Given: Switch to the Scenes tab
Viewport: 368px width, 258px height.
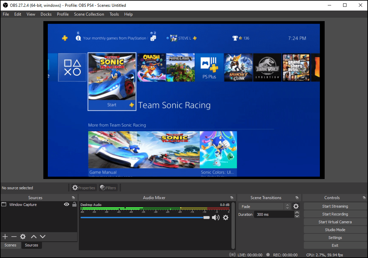Looking at the screenshot, I should coord(10,245).
